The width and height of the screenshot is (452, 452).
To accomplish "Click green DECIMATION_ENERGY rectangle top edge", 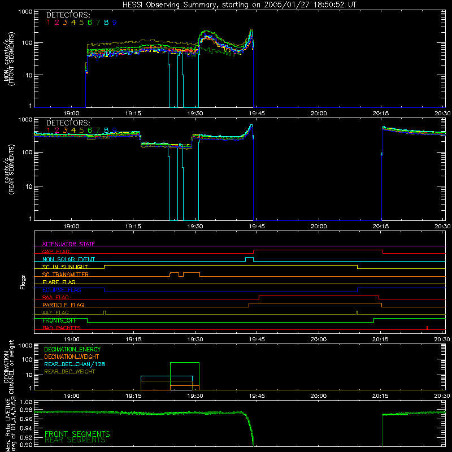I will (185, 363).
